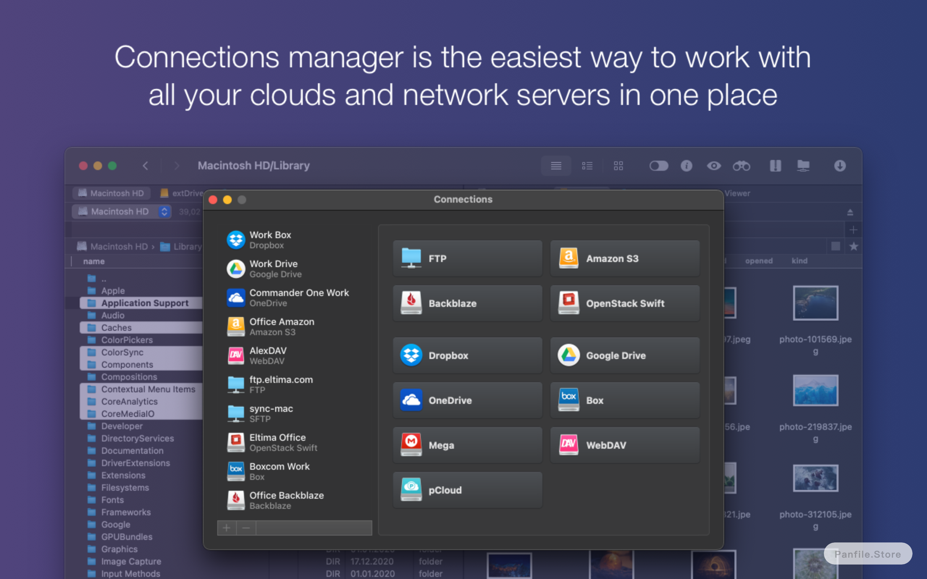Go forward in main window toolbar

176,166
